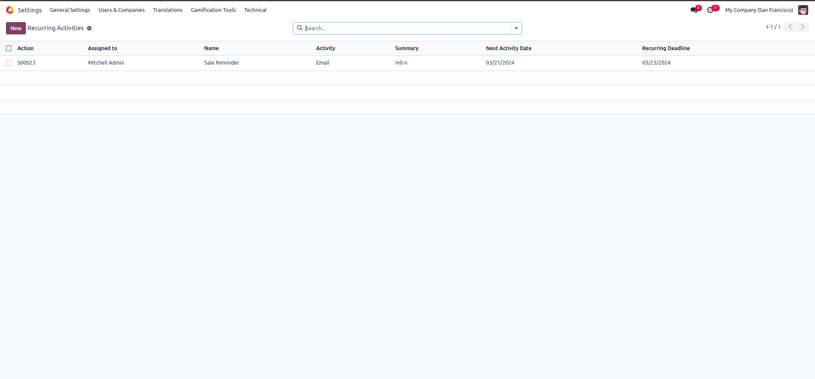Image resolution: width=815 pixels, height=379 pixels.
Task: Expand the search options dropdown arrow
Action: pos(516,28)
